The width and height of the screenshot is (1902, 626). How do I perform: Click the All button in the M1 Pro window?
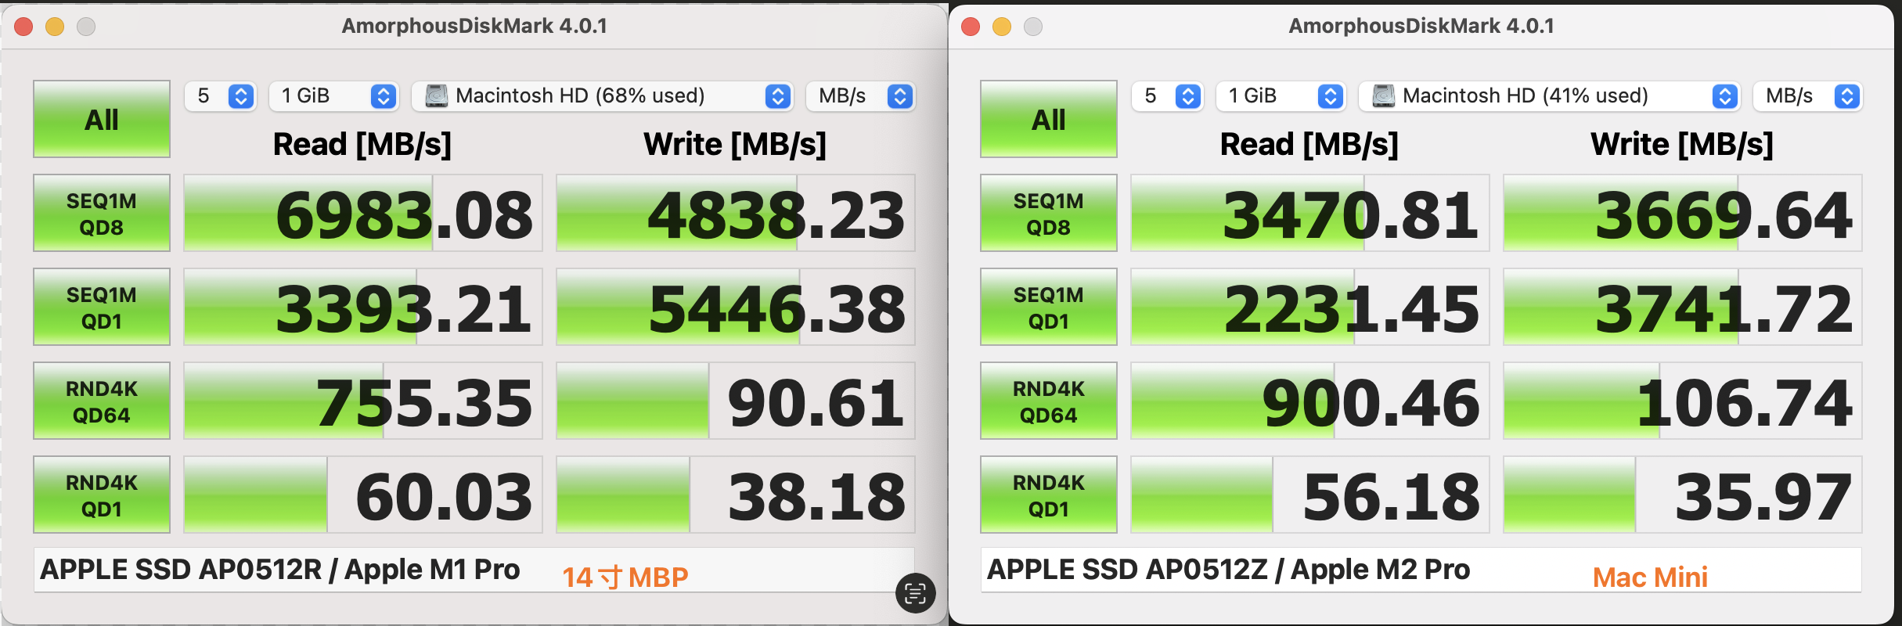pos(102,119)
